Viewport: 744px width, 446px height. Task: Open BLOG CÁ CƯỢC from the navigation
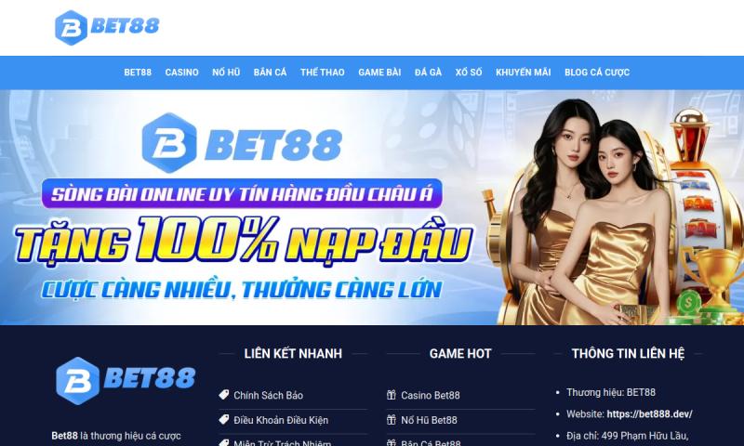[x=597, y=72]
